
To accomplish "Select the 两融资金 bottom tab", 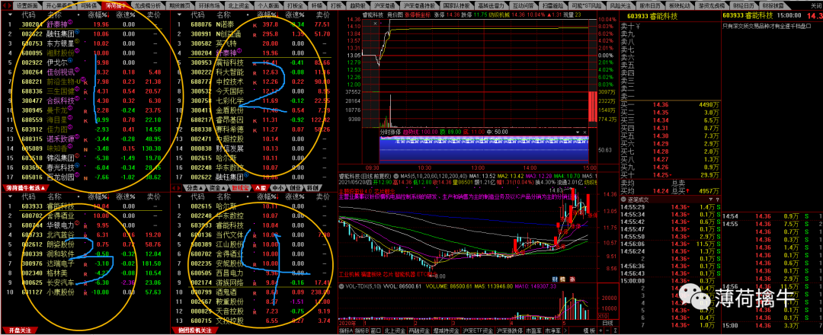I will tap(419, 330).
